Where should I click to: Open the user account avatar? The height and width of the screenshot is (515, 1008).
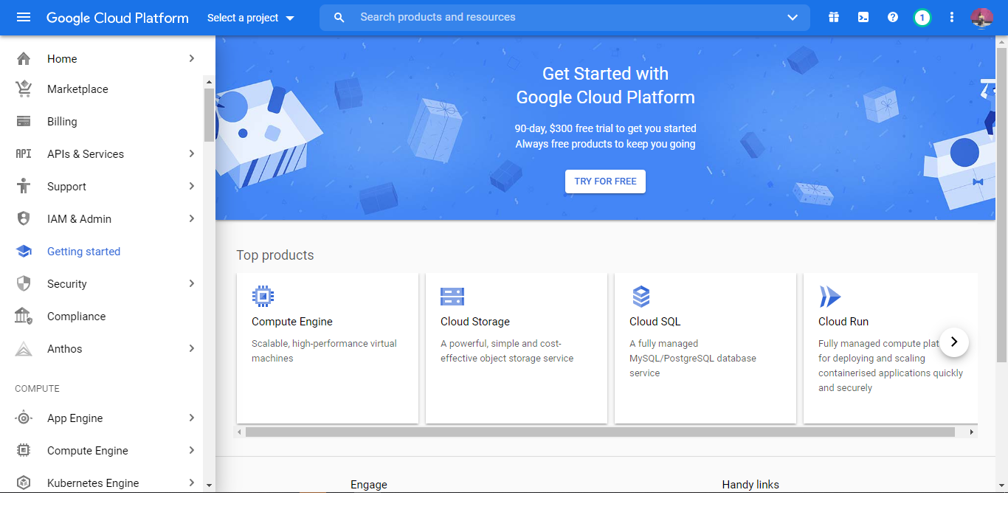(x=981, y=17)
